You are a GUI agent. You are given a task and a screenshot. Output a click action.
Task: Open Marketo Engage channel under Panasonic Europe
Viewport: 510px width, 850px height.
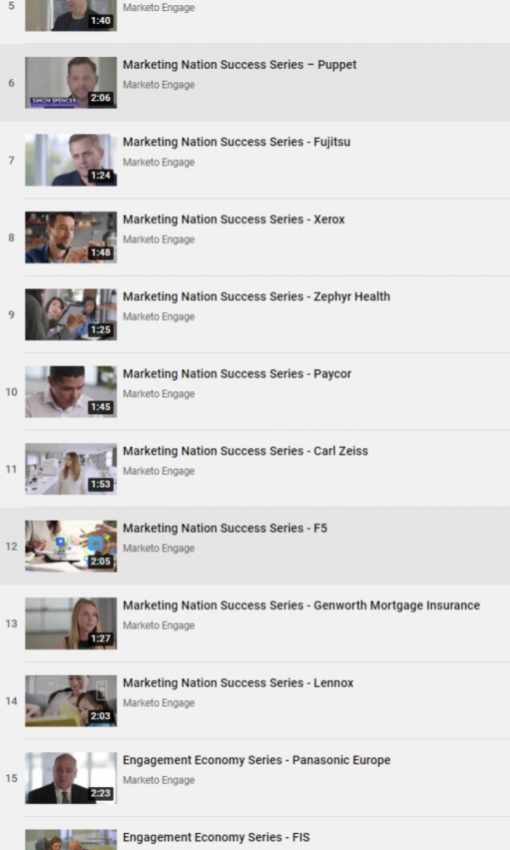pos(159,780)
